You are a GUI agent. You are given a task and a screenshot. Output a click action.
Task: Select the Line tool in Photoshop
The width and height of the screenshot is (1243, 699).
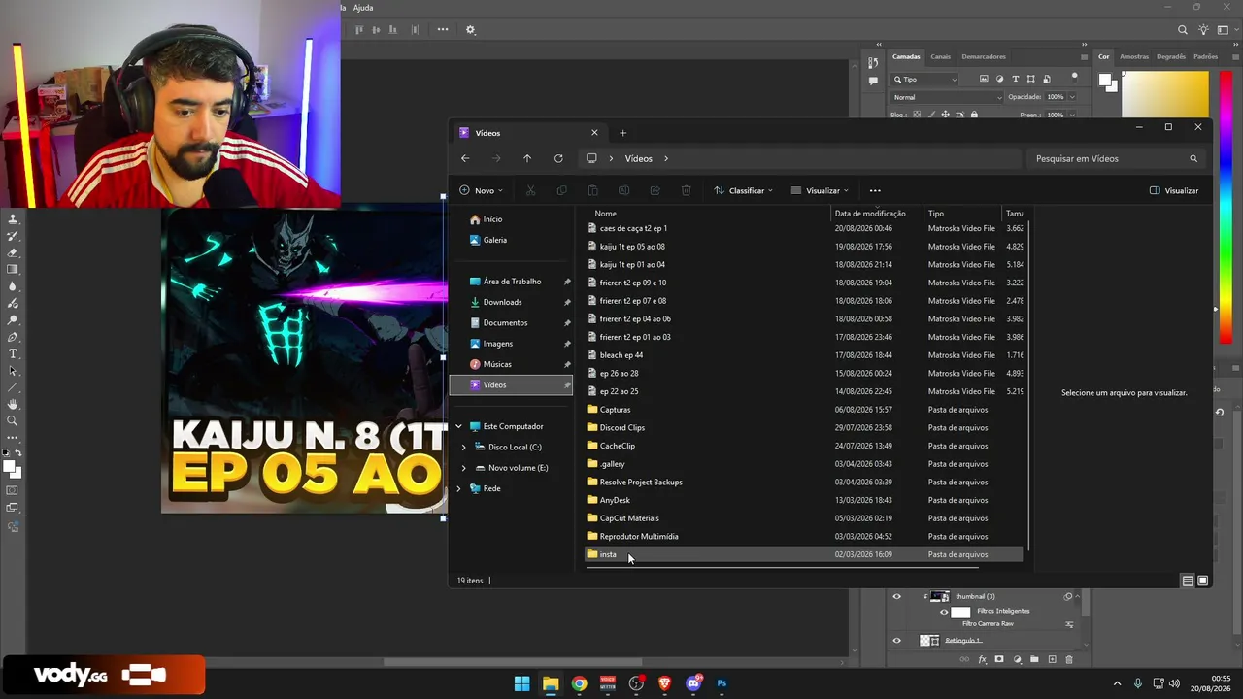click(x=13, y=387)
